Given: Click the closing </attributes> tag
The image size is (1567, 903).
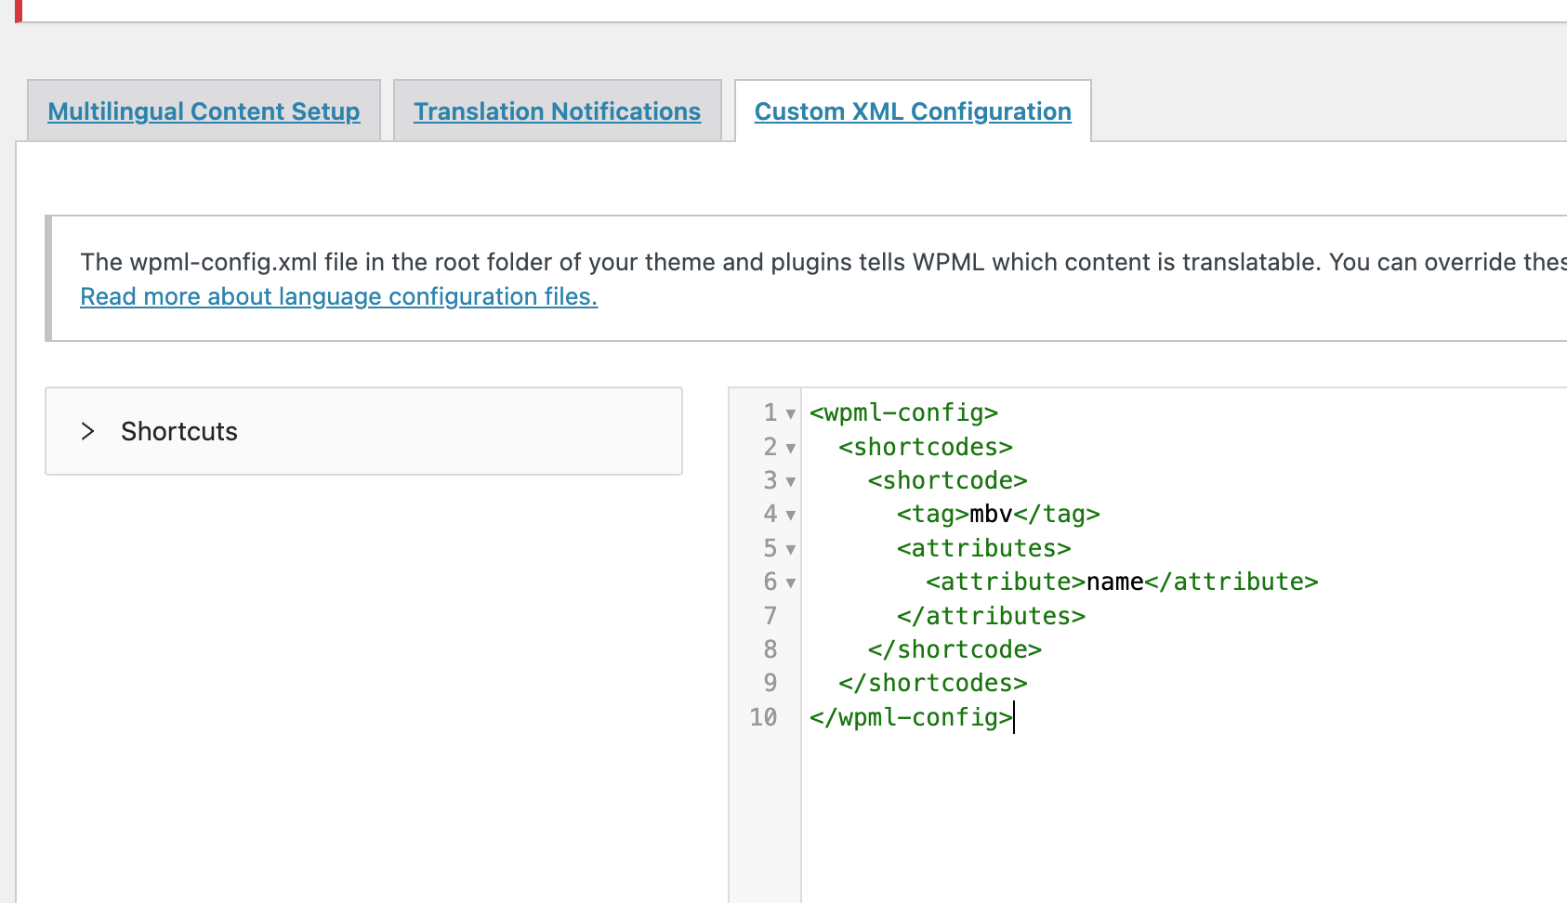Looking at the screenshot, I should 991,616.
